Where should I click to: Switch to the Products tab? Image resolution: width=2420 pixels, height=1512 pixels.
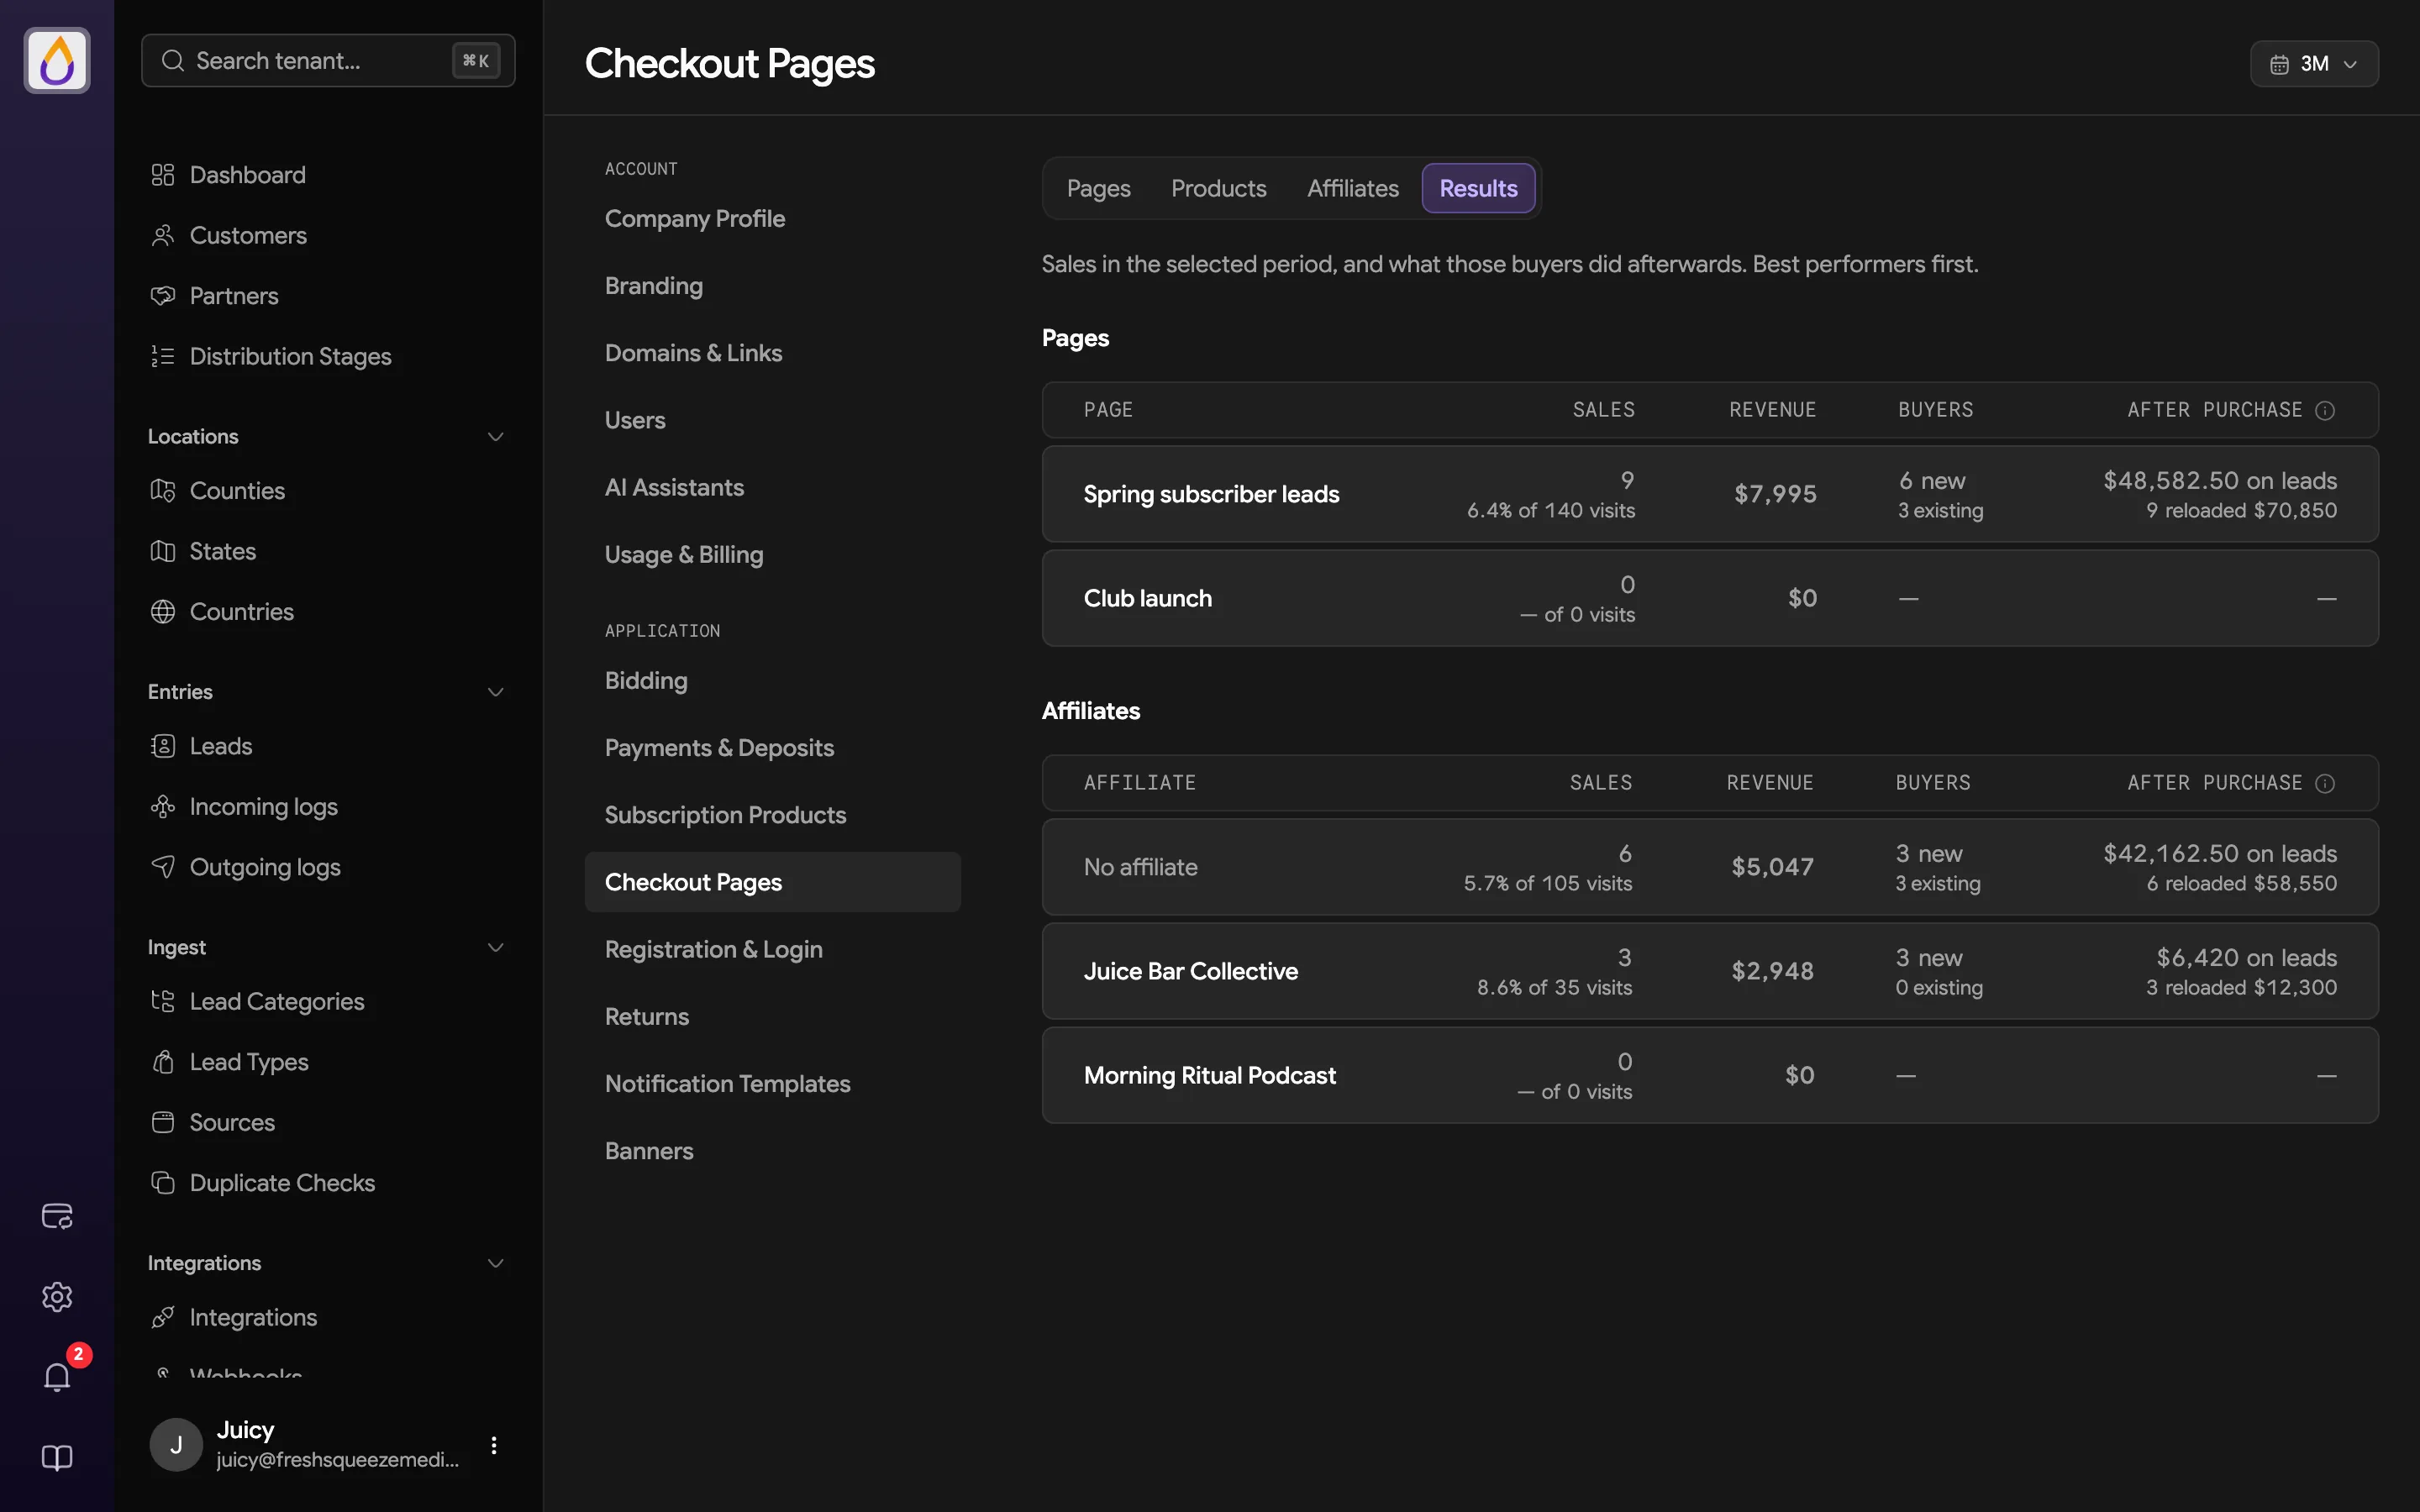point(1218,188)
